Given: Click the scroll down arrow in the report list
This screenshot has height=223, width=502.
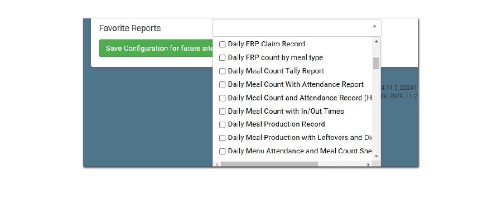Looking at the screenshot, I should click(x=376, y=156).
